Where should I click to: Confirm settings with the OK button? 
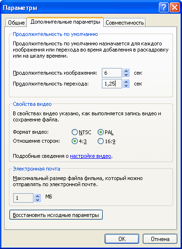122,239
